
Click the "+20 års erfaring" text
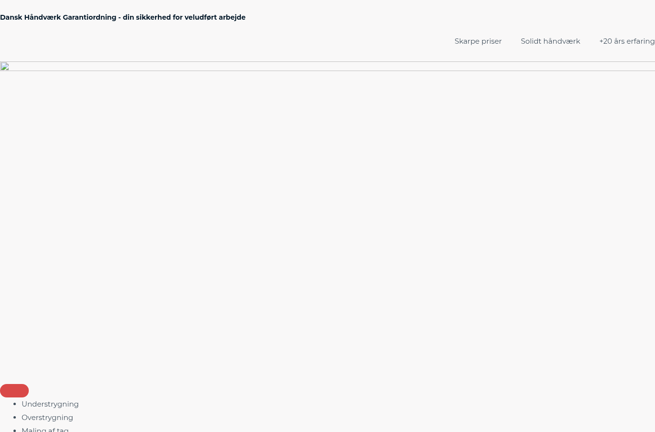(627, 41)
